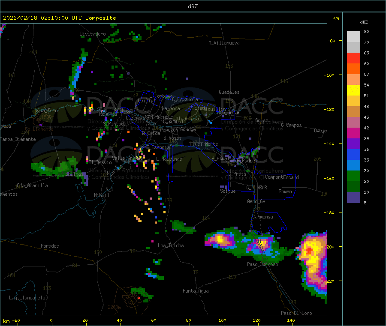The width and height of the screenshot is (386, 326).
Task: Click the 'CompantEscard' map label
Action: [282, 177]
